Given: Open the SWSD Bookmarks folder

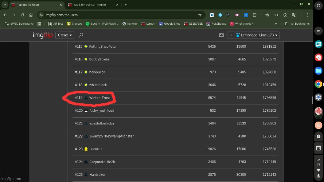Looking at the screenshot, I should (19, 24).
